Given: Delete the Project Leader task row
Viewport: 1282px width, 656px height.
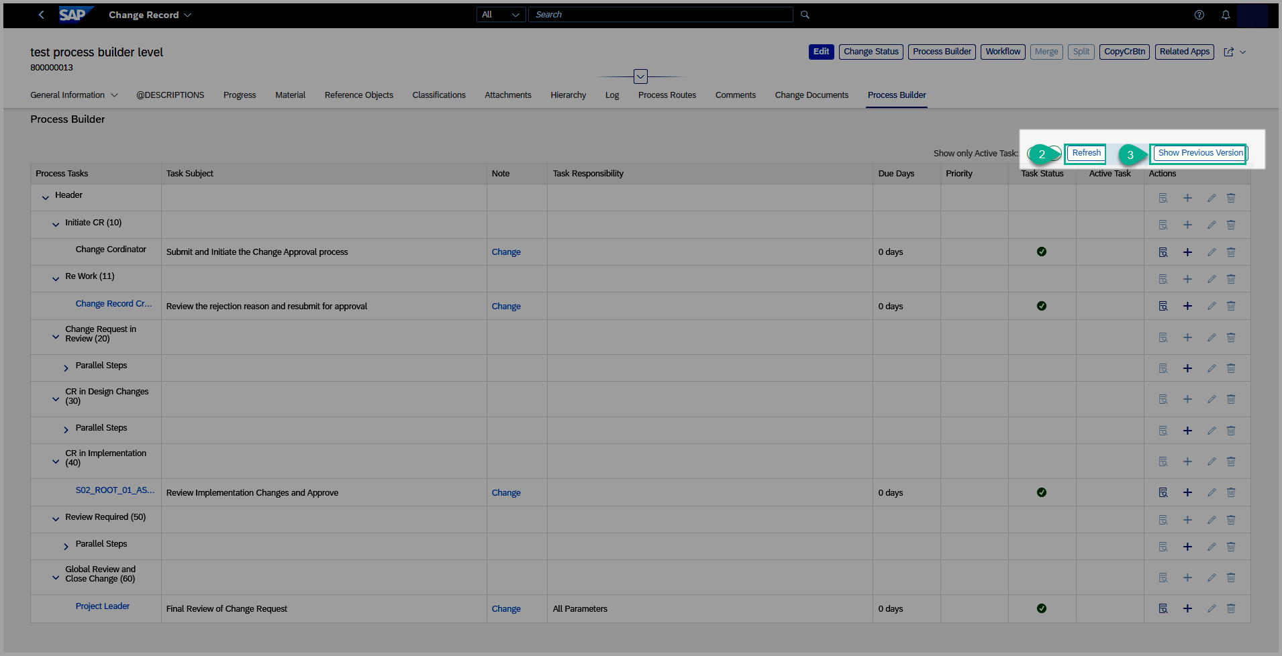Looking at the screenshot, I should (x=1231, y=608).
